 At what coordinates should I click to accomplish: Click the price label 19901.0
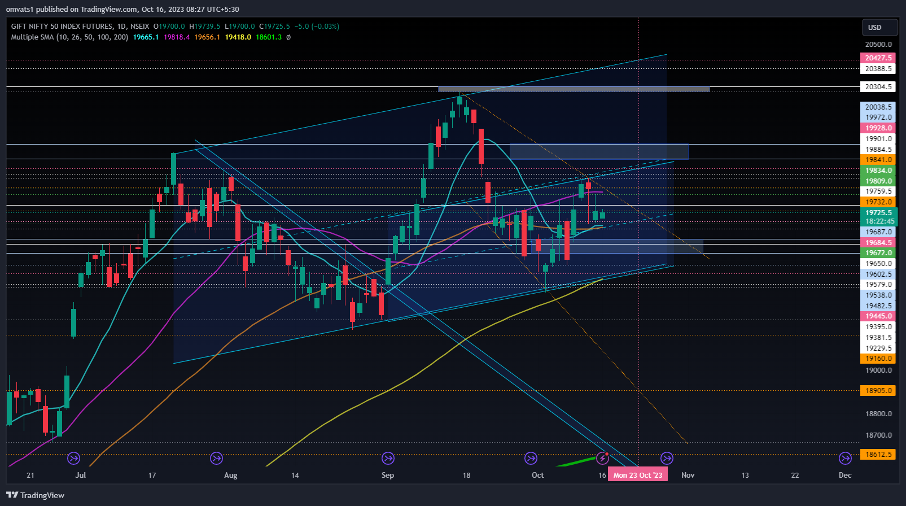pyautogui.click(x=879, y=139)
